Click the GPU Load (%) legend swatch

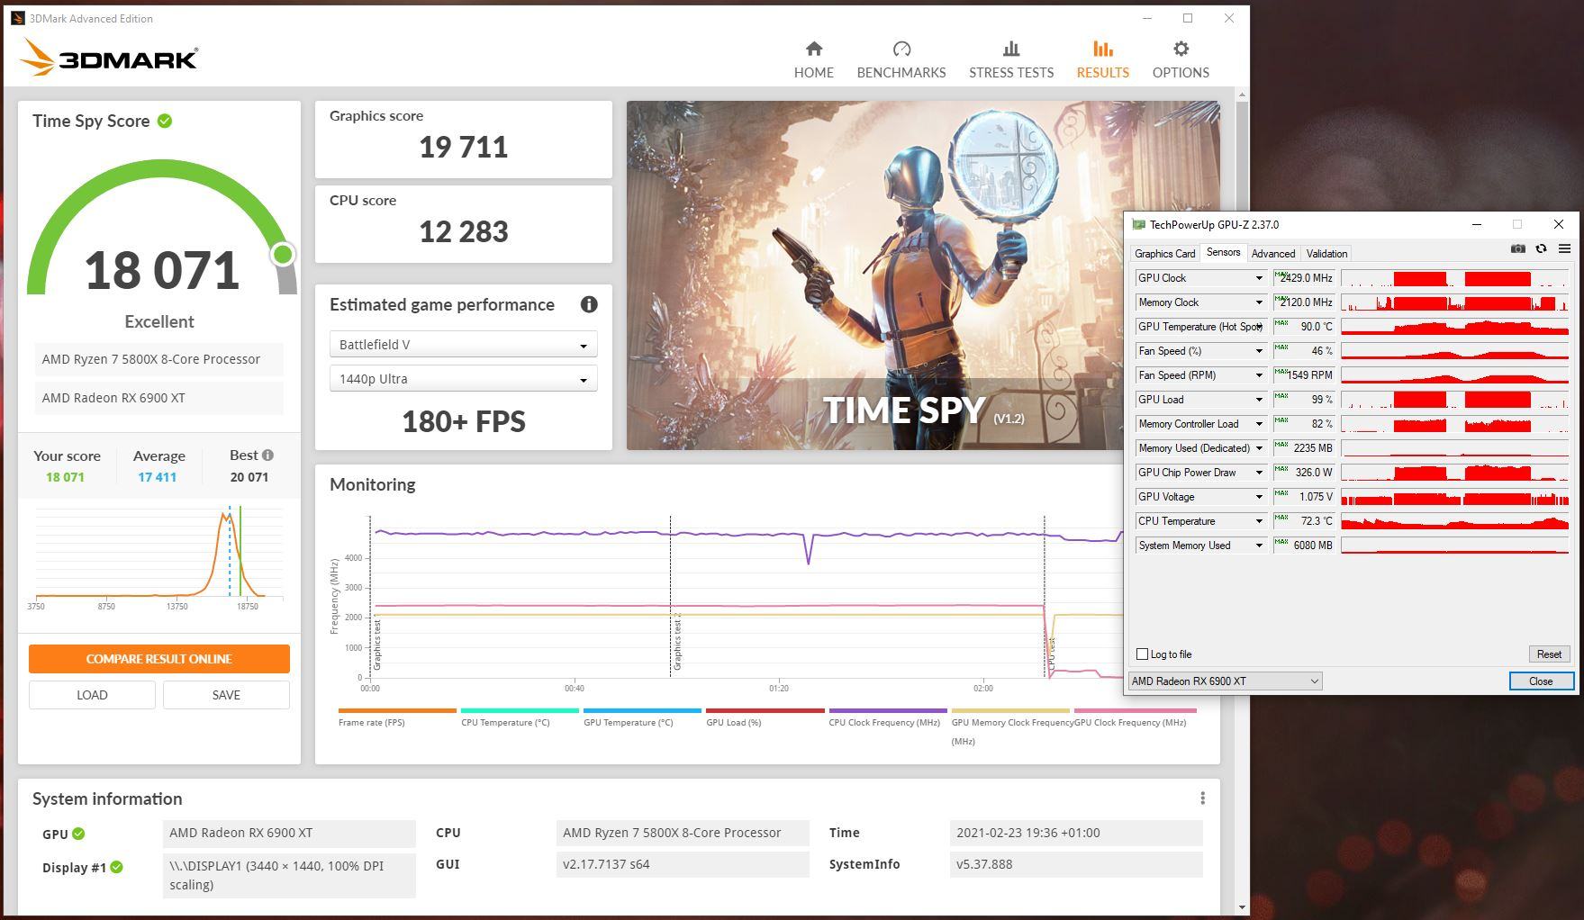(x=765, y=710)
